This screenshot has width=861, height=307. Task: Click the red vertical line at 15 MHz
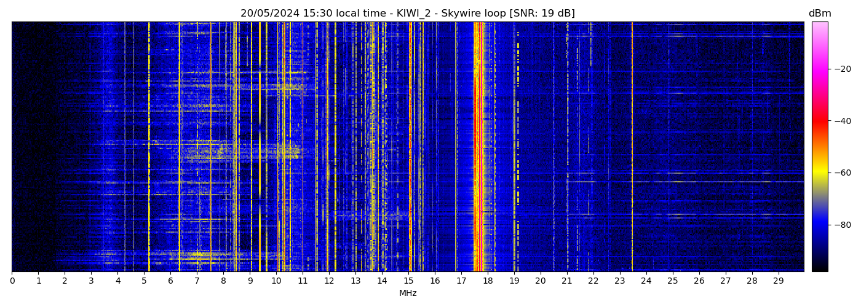click(410, 147)
